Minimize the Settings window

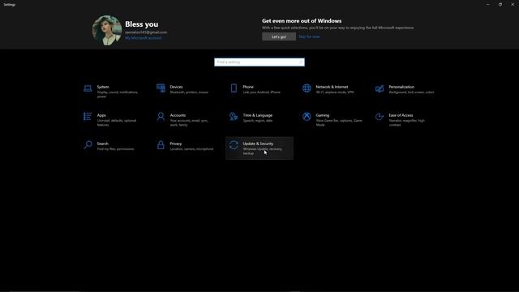pyautogui.click(x=488, y=5)
